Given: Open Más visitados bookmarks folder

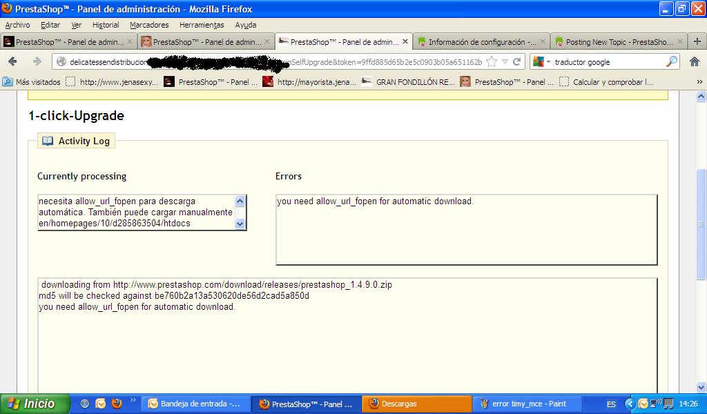Looking at the screenshot, I should click(x=32, y=82).
